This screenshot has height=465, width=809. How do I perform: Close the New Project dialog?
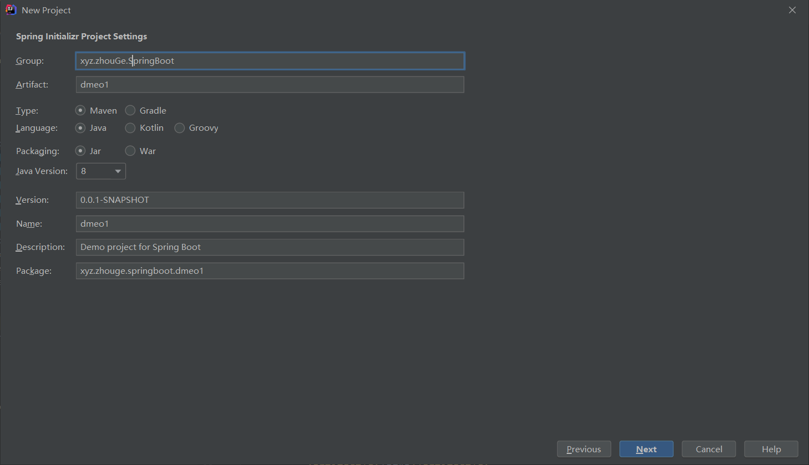[x=792, y=10]
